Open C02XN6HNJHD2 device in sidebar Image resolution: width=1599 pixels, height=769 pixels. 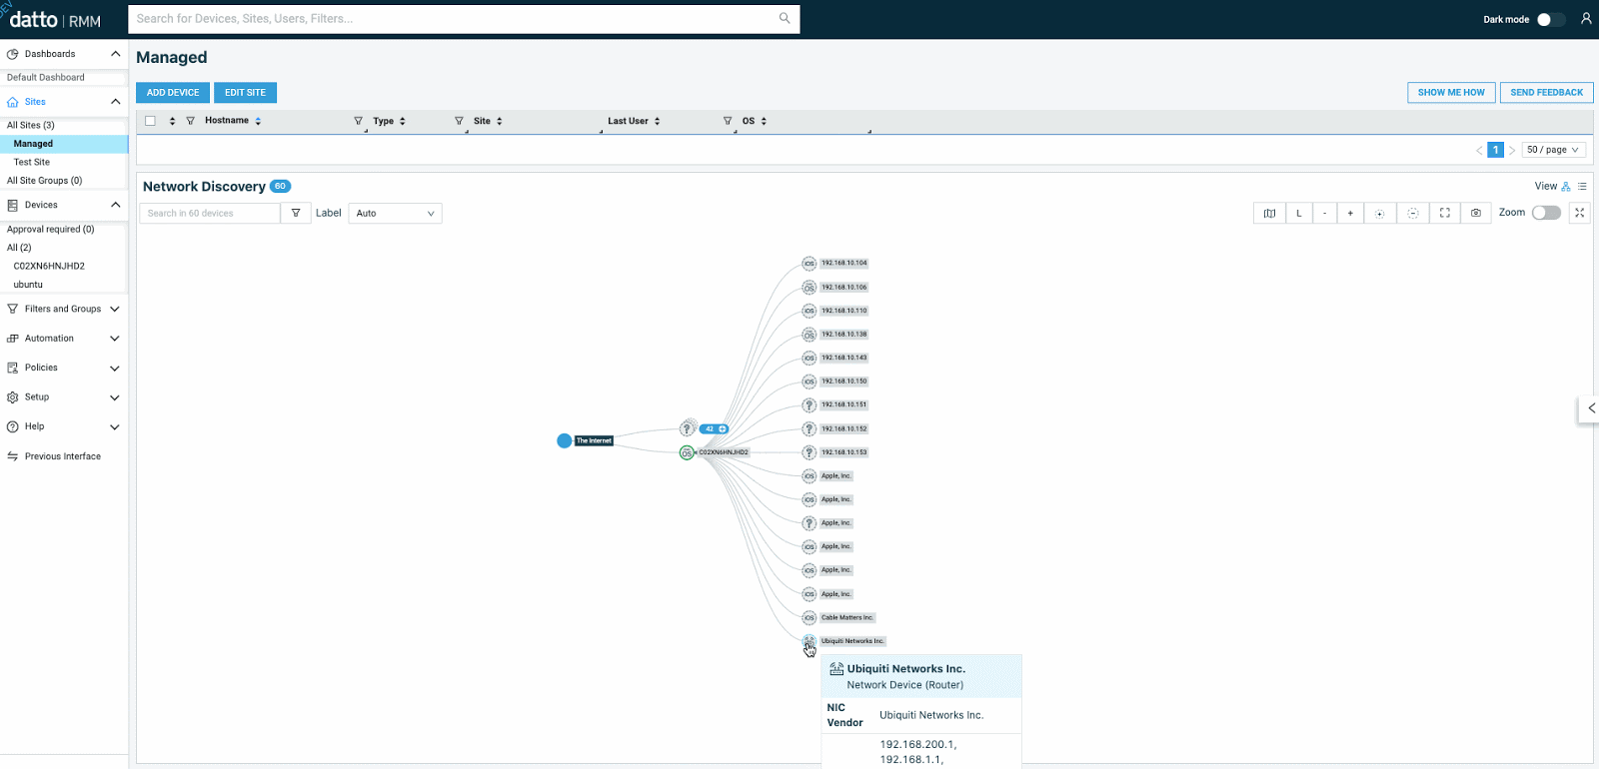point(49,267)
